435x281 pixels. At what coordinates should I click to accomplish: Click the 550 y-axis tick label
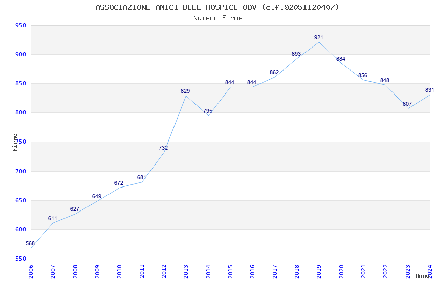pyautogui.click(x=21, y=259)
